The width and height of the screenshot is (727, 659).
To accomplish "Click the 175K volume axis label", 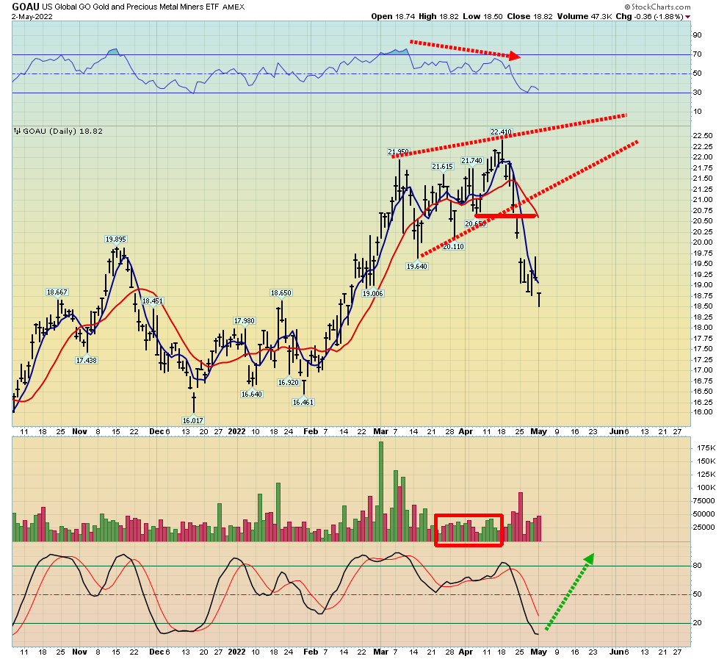I will point(706,448).
